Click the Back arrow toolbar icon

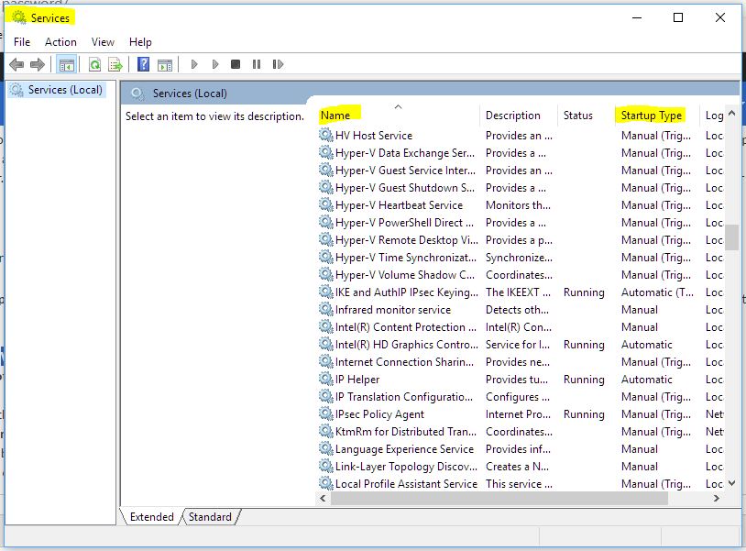coord(16,64)
